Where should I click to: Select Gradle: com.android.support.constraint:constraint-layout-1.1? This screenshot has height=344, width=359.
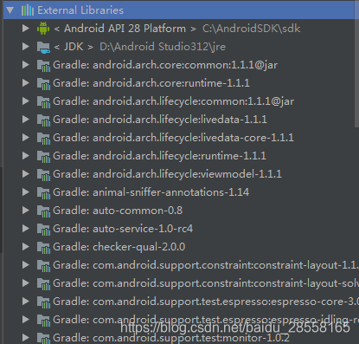[x=206, y=265]
